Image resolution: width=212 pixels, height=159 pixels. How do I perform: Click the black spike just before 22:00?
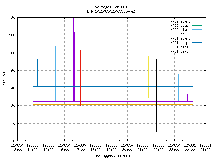(x=157, y=95)
